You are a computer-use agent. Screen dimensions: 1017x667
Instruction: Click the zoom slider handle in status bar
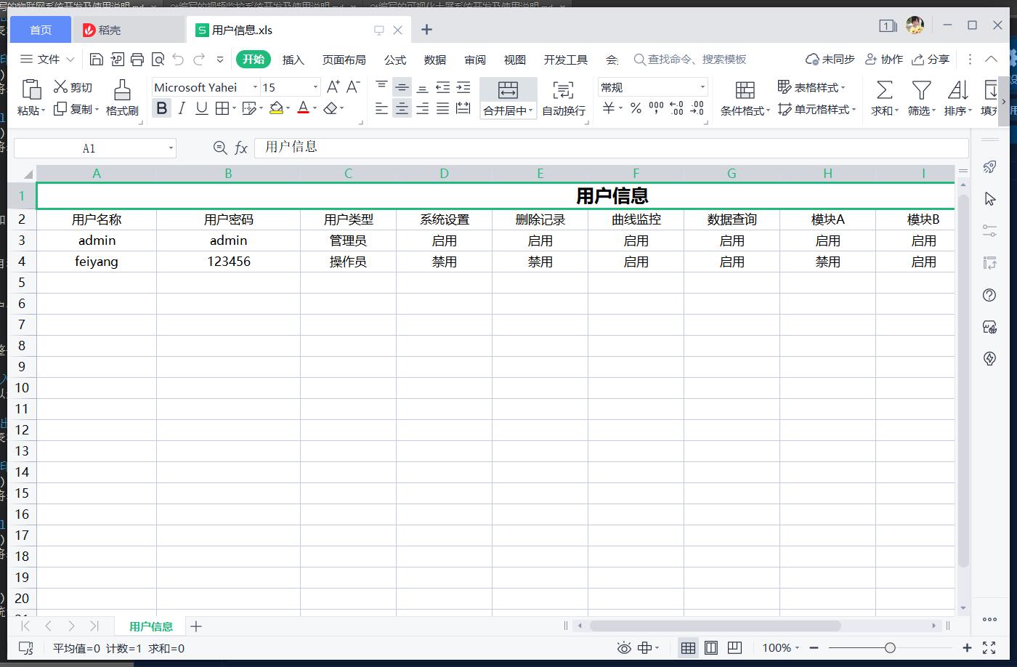tap(890, 648)
